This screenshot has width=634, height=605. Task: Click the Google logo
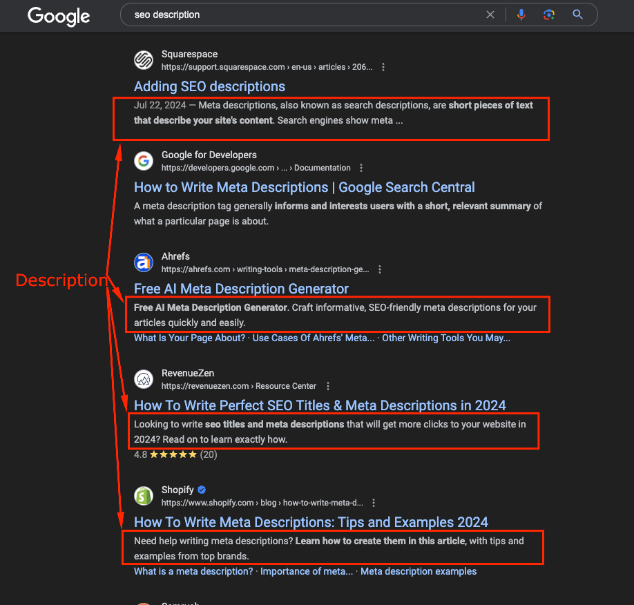58,17
